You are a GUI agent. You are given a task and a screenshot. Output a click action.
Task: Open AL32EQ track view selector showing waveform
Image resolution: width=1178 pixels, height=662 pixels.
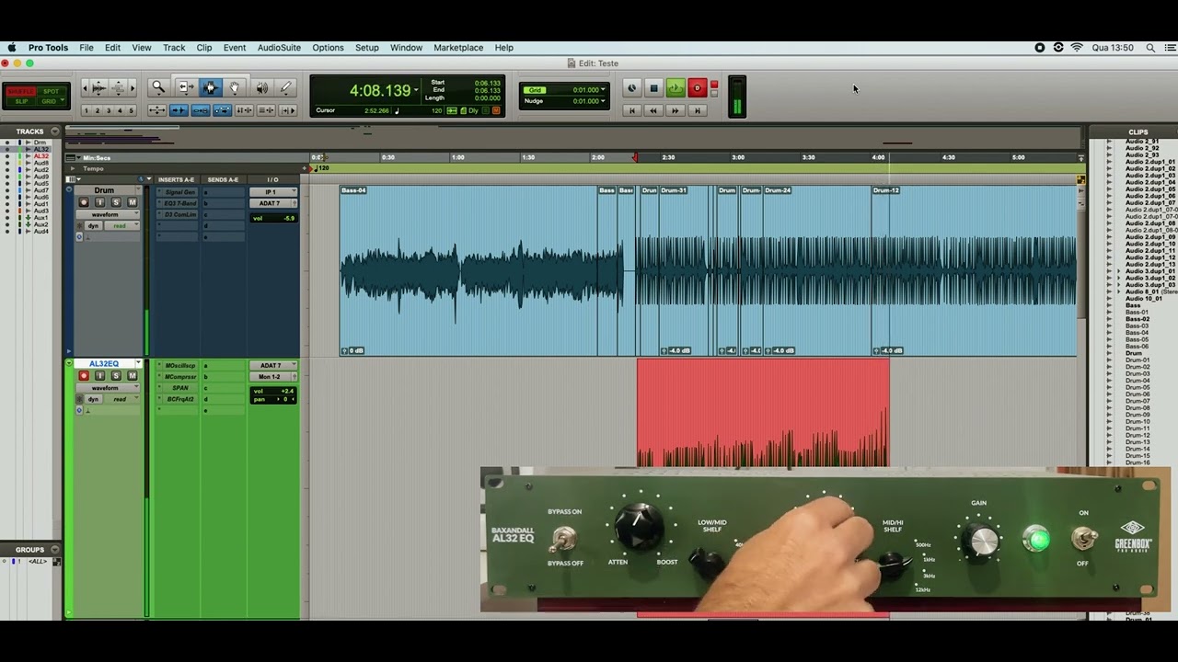(x=108, y=388)
